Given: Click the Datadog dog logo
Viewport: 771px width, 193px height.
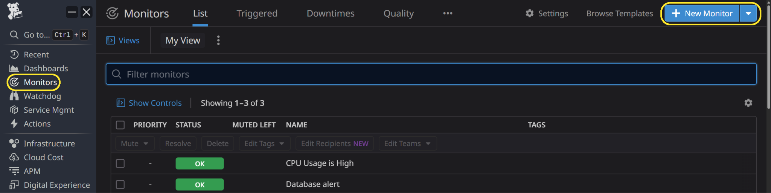Looking at the screenshot, I should tap(15, 11).
